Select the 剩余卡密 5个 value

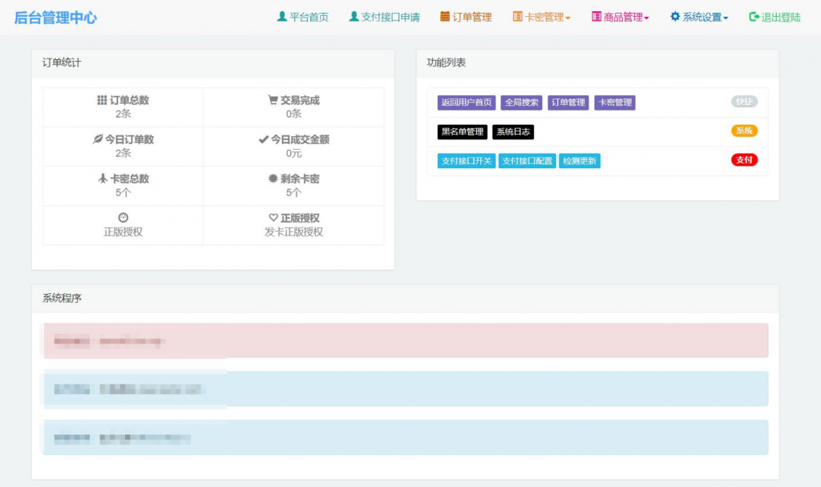coord(293,192)
